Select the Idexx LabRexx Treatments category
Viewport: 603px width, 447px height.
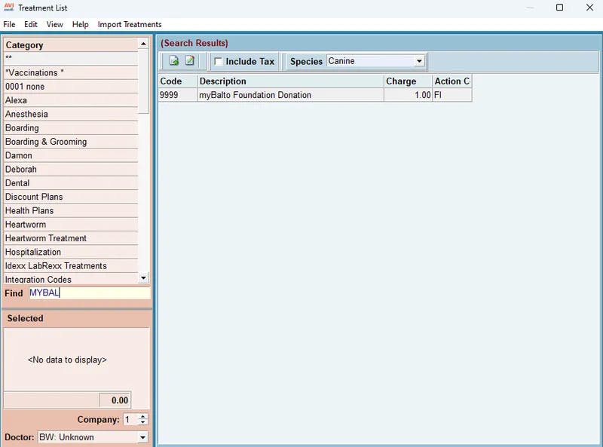71,266
